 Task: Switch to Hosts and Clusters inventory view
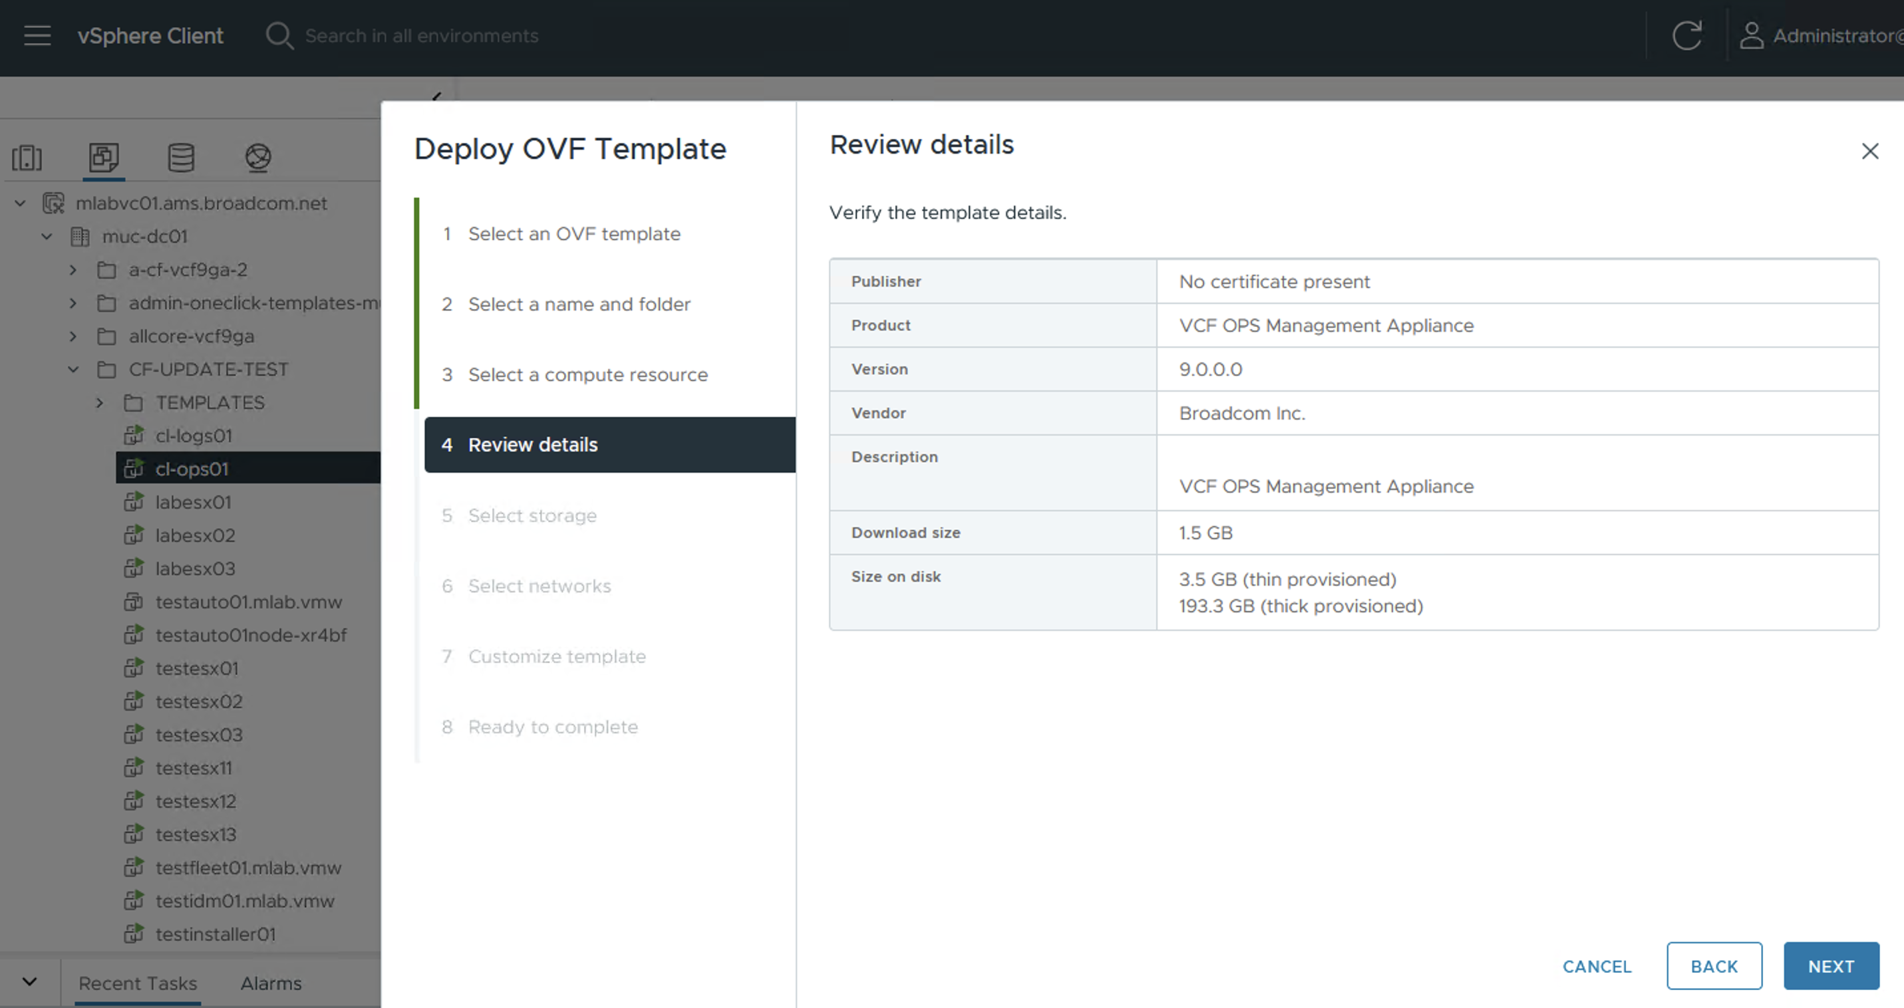[x=27, y=158]
